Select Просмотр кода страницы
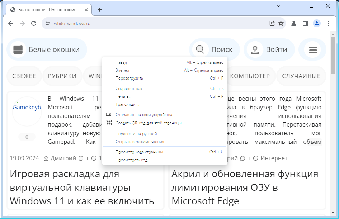Image resolution: width=339 pixels, height=219 pixels. (165, 152)
